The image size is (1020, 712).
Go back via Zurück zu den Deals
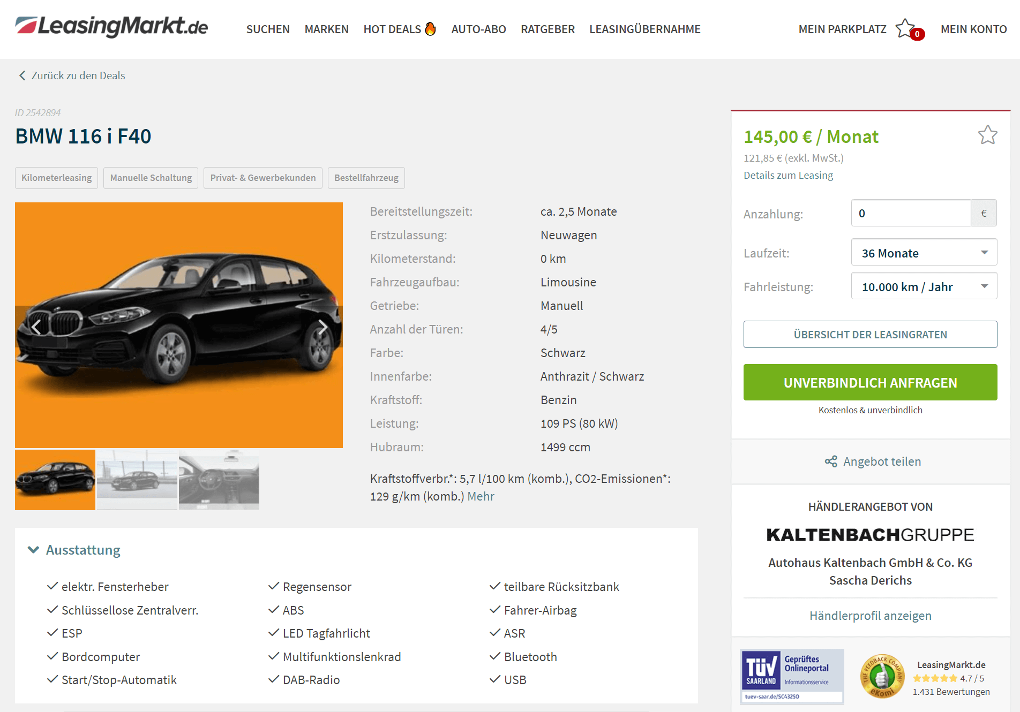[x=78, y=75]
